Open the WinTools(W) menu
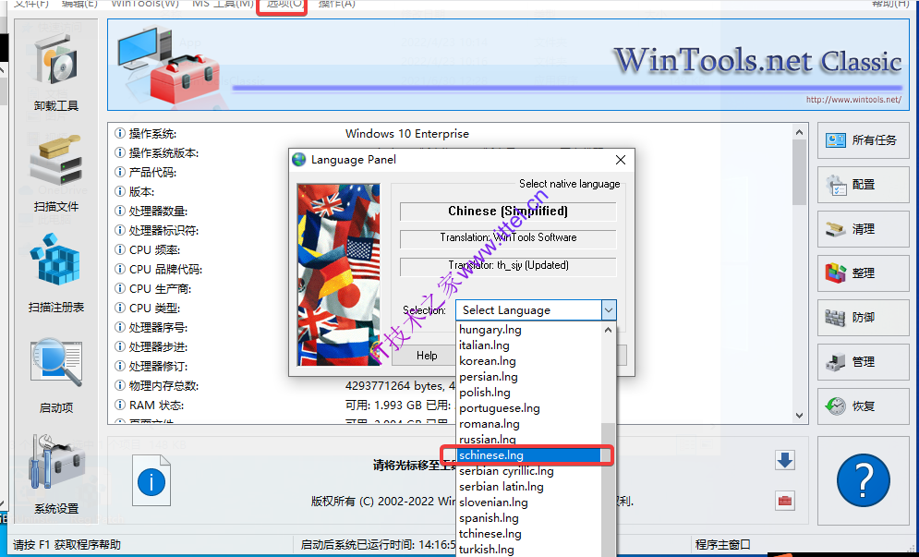This screenshot has height=557, width=919. pos(145,4)
